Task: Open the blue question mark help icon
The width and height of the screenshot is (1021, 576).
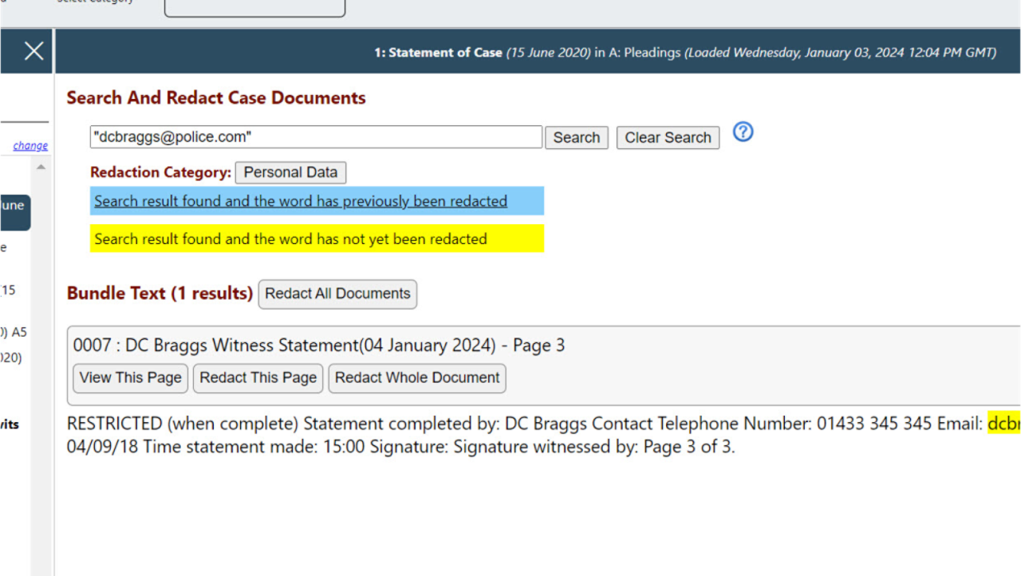Action: (x=743, y=132)
